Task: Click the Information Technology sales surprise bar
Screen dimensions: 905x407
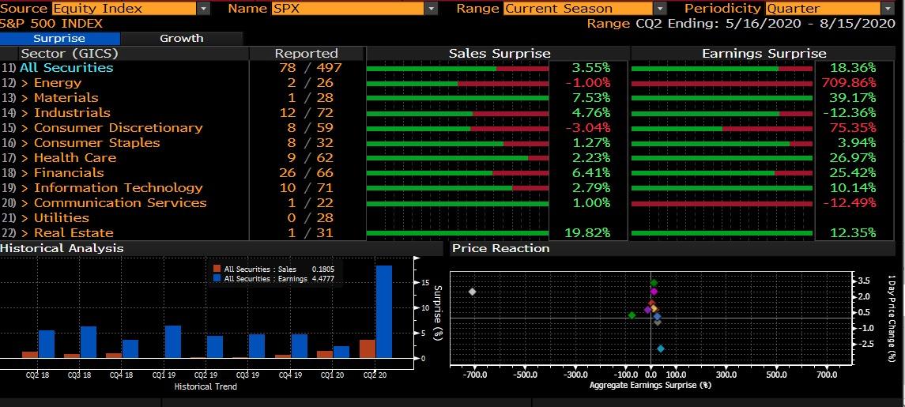Action: pos(457,189)
